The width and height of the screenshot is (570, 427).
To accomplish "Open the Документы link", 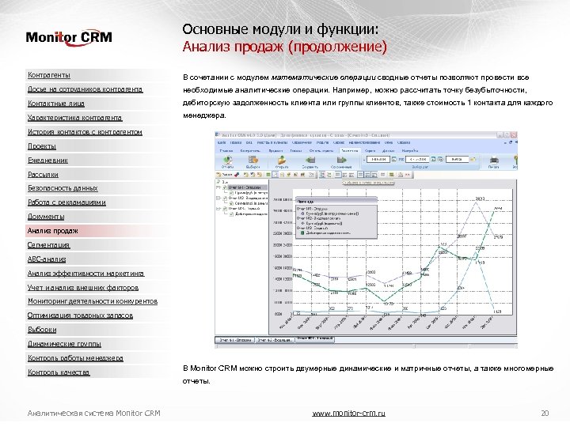I will 46,217.
